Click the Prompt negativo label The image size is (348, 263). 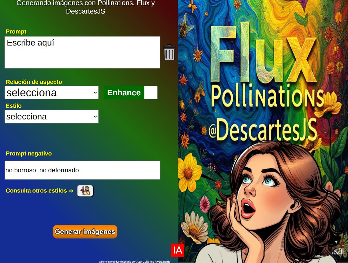pos(29,154)
